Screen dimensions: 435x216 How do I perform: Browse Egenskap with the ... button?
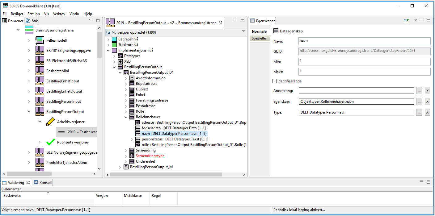419,101
